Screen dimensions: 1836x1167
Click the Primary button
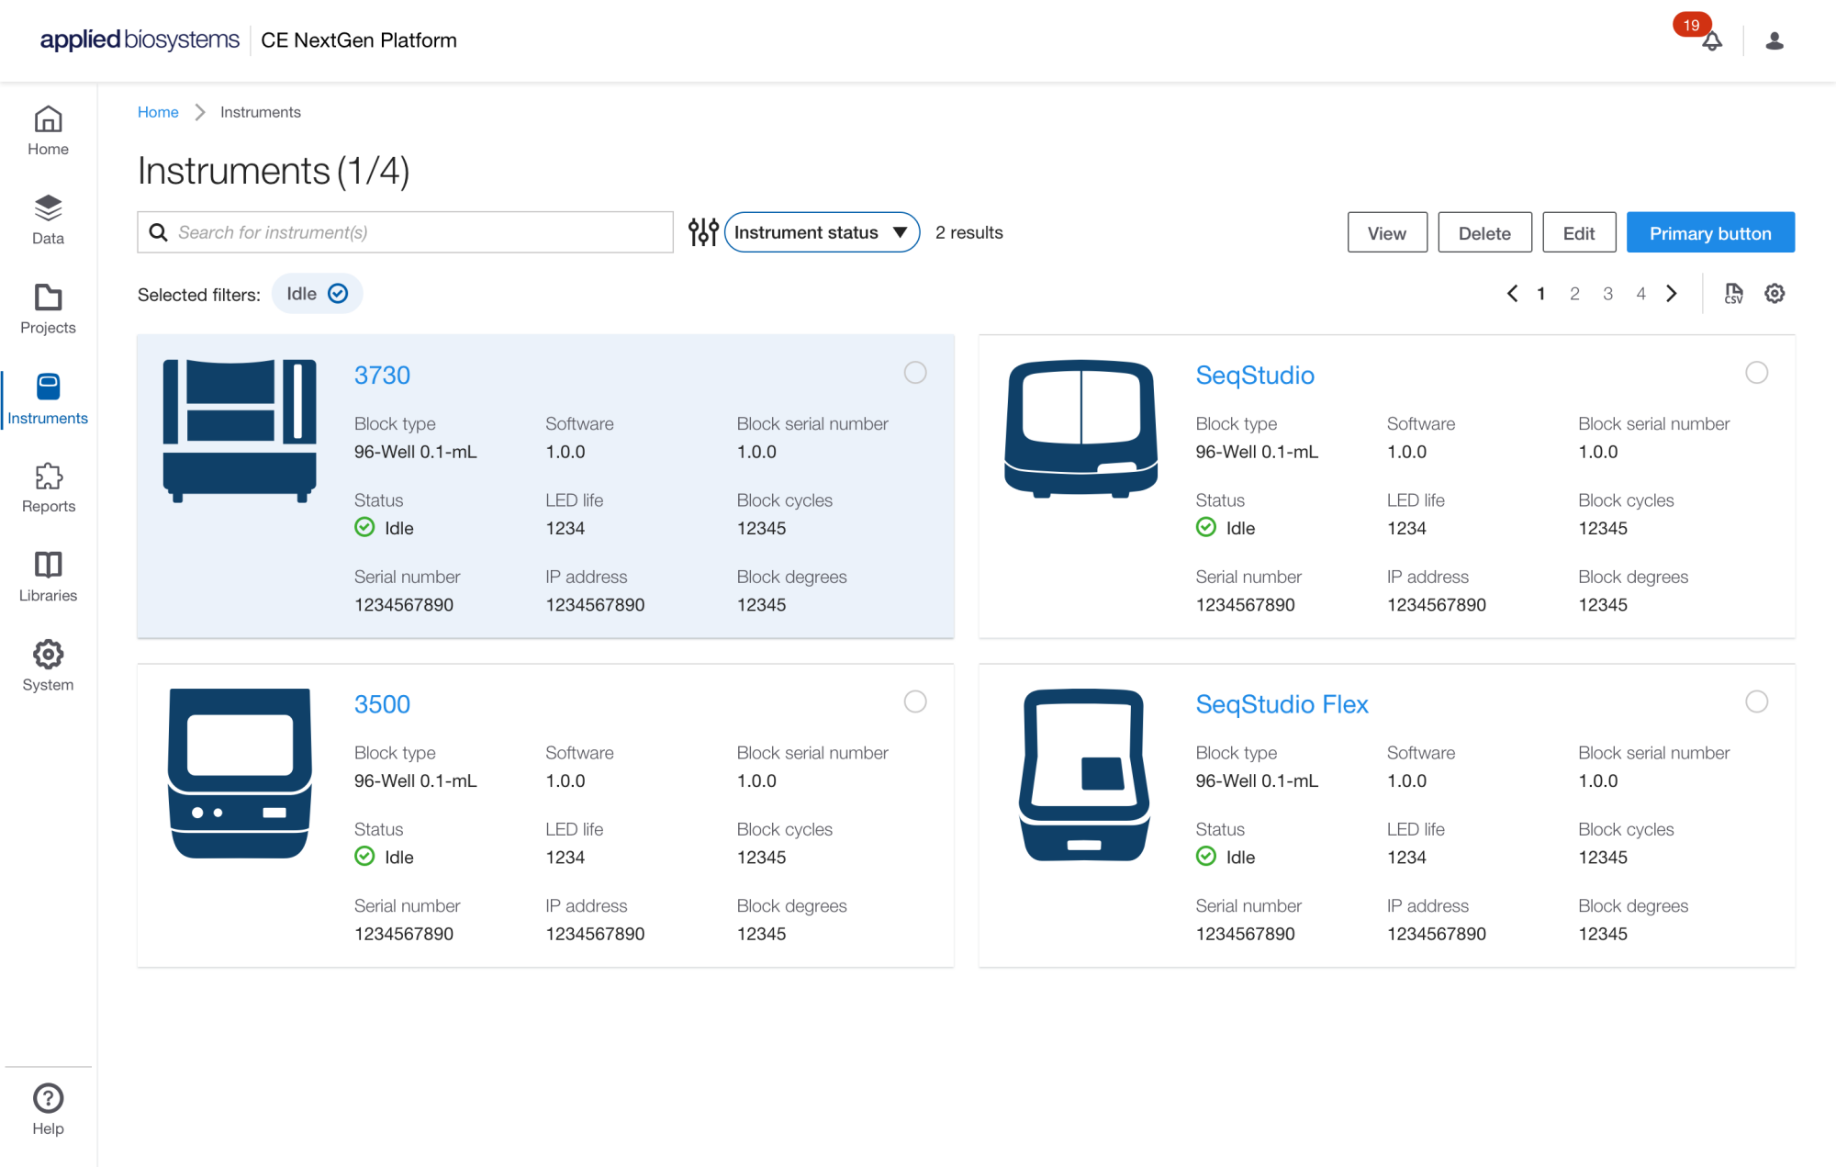pyautogui.click(x=1709, y=233)
